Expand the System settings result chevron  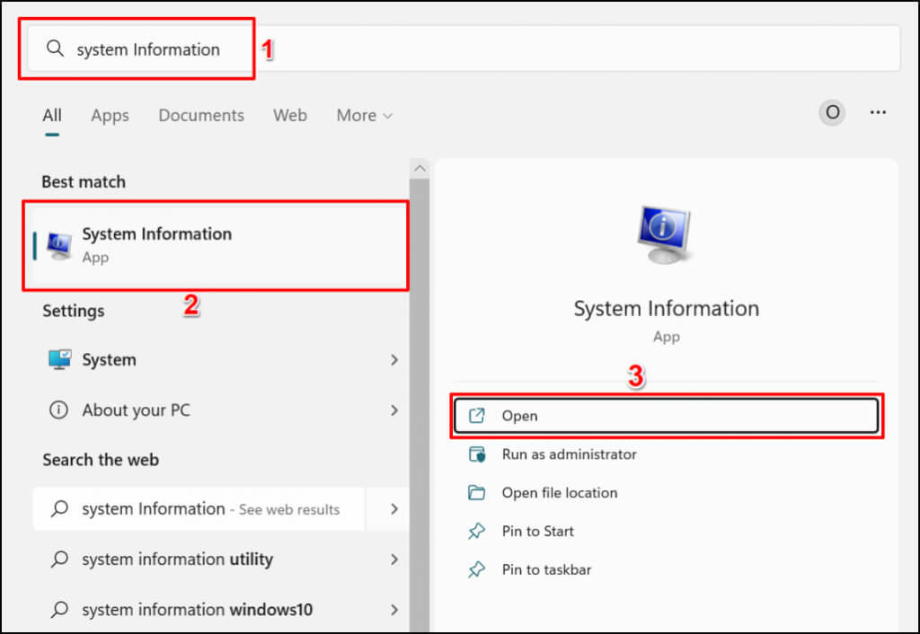[x=394, y=360]
